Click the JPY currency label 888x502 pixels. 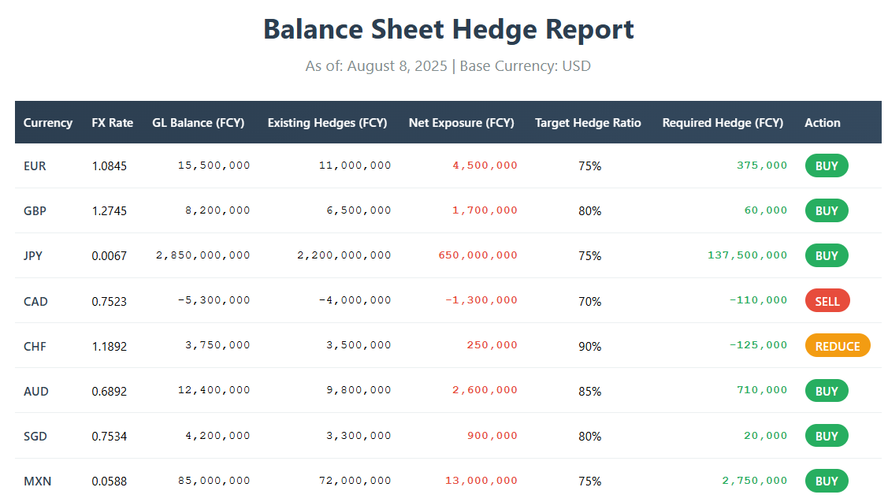(34, 255)
